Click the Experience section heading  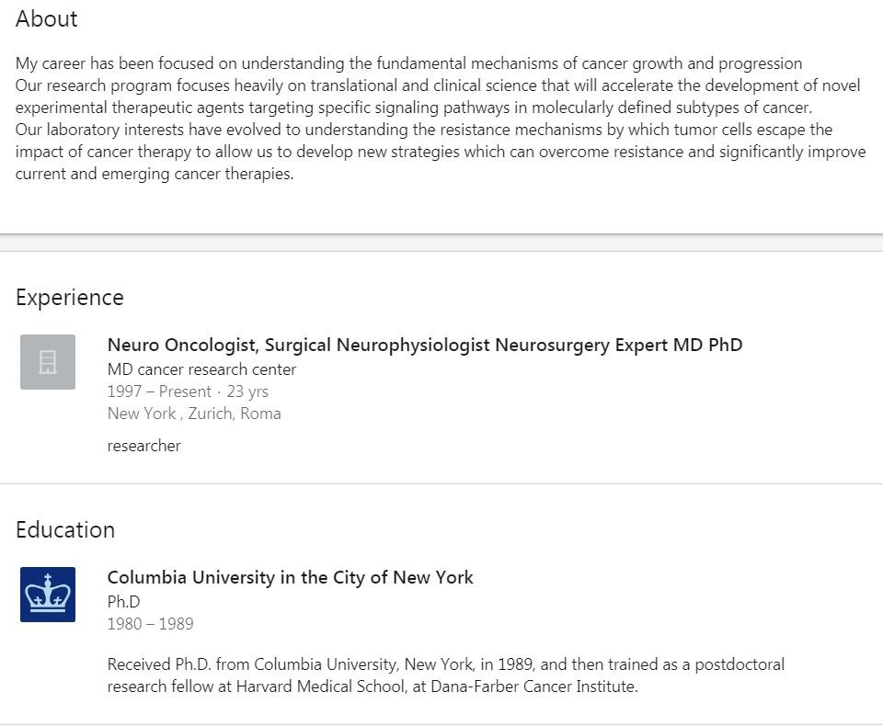pos(69,298)
